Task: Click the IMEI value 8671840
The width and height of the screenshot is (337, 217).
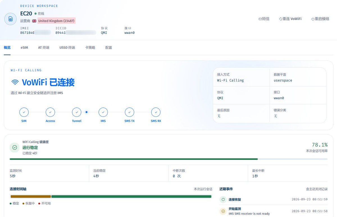Action: pos(27,33)
